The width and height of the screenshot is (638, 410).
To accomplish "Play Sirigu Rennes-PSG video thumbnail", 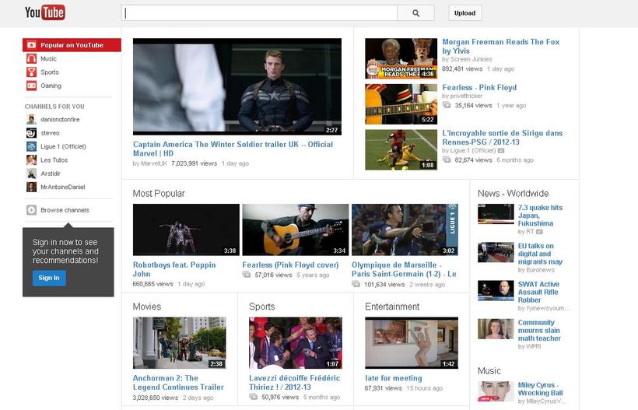I will click(x=401, y=149).
